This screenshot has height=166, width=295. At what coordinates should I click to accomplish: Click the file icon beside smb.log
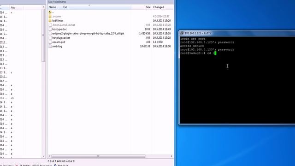click(50, 46)
